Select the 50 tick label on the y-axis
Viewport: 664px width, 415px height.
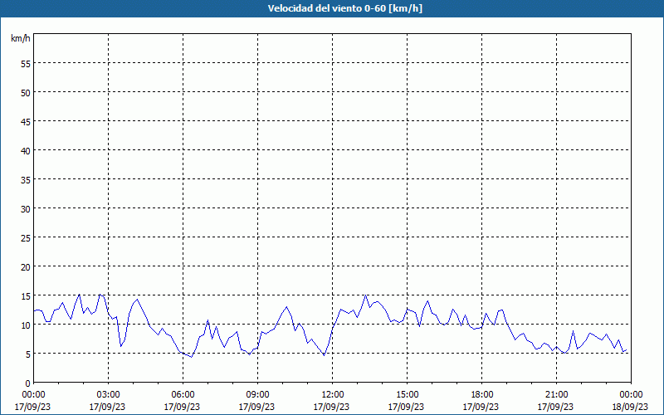click(26, 92)
